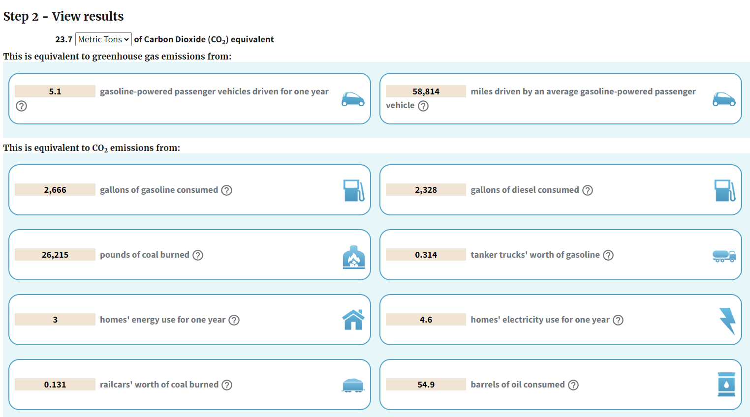750x417 pixels.
Task: Click the 58,814 miles driven value
Action: pyautogui.click(x=426, y=91)
